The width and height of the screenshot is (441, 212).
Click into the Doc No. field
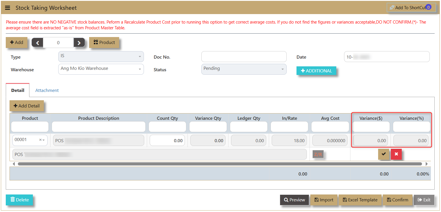(x=244, y=57)
